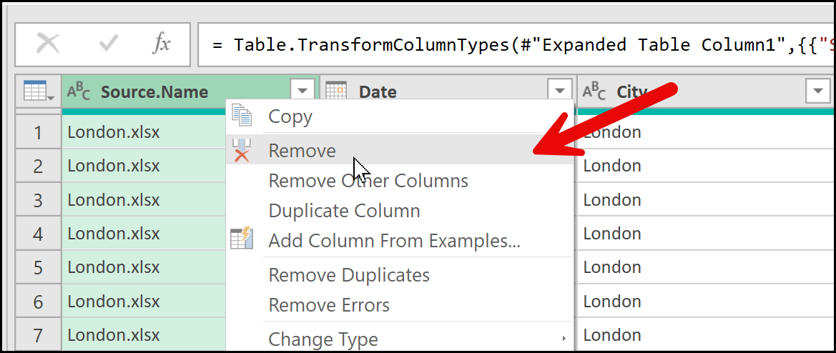Click the cancel formula X icon

point(48,44)
